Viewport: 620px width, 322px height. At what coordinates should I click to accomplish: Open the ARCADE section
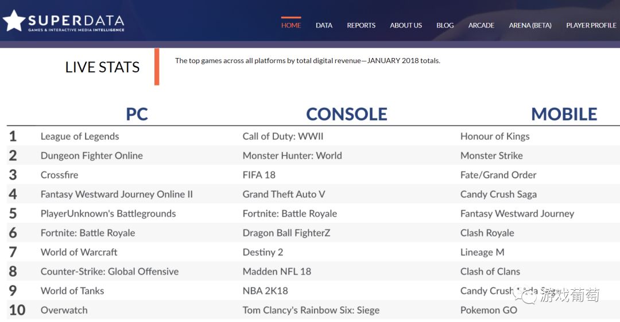pyautogui.click(x=481, y=25)
